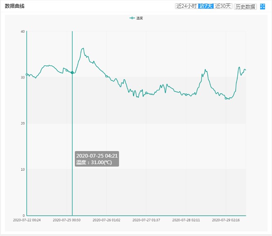The image size is (272, 236).
Task: Click x-axis label 2020-07-28 02:11
Action: click(186, 220)
